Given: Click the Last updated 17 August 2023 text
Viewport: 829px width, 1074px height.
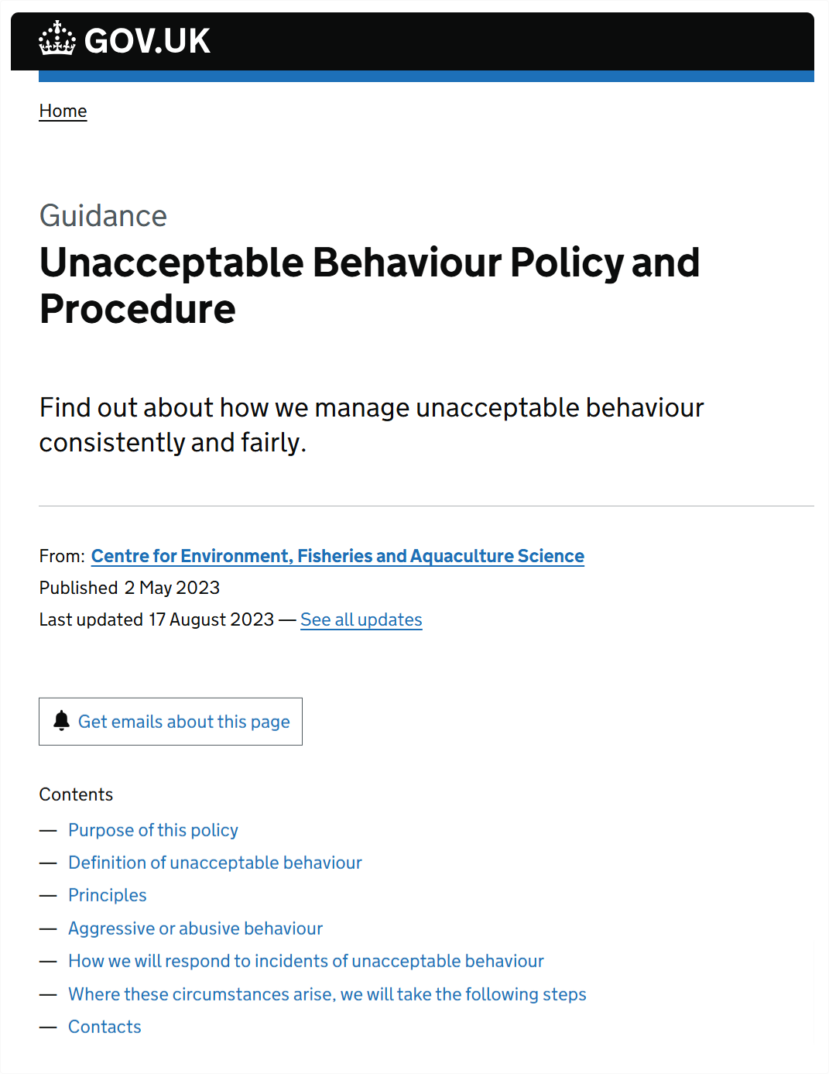Looking at the screenshot, I should 156,619.
